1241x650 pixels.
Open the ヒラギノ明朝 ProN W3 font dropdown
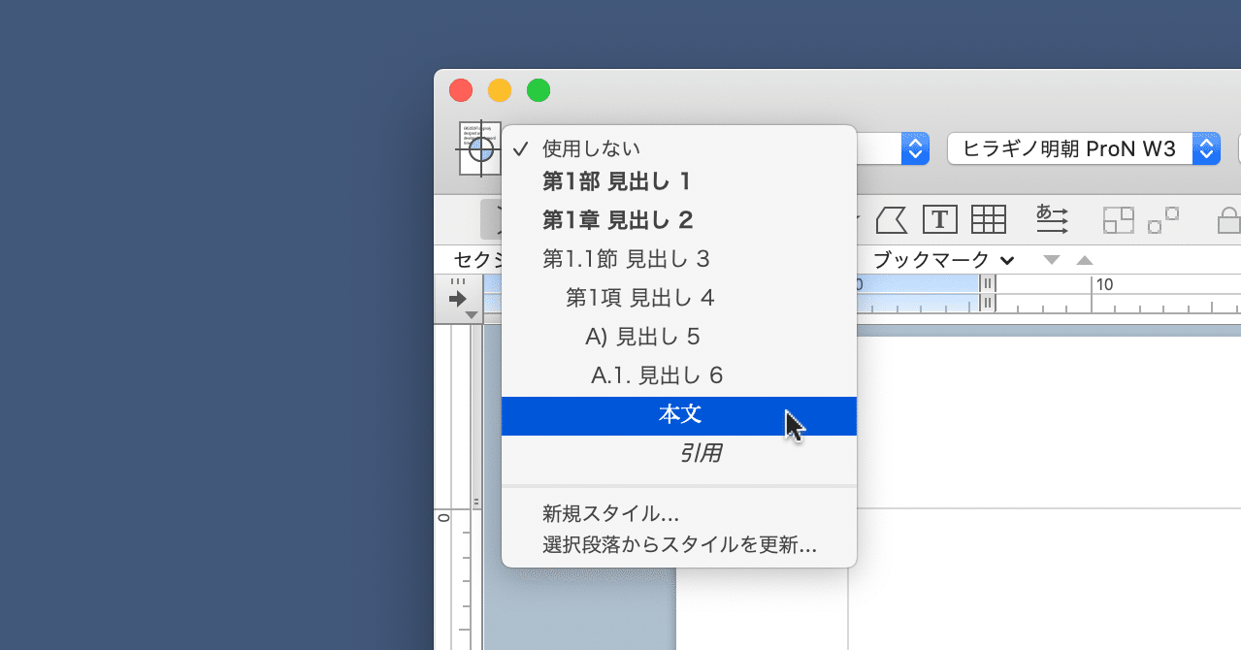pyautogui.click(x=1084, y=148)
